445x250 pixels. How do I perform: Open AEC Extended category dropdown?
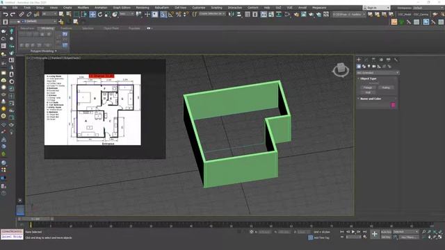tap(378, 73)
